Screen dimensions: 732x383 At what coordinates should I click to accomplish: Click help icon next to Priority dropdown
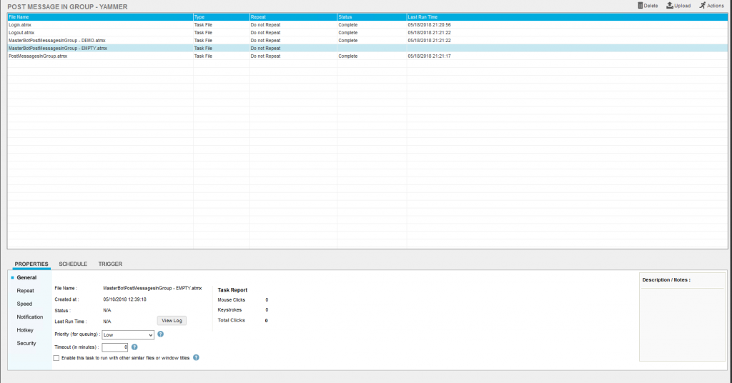pos(161,334)
